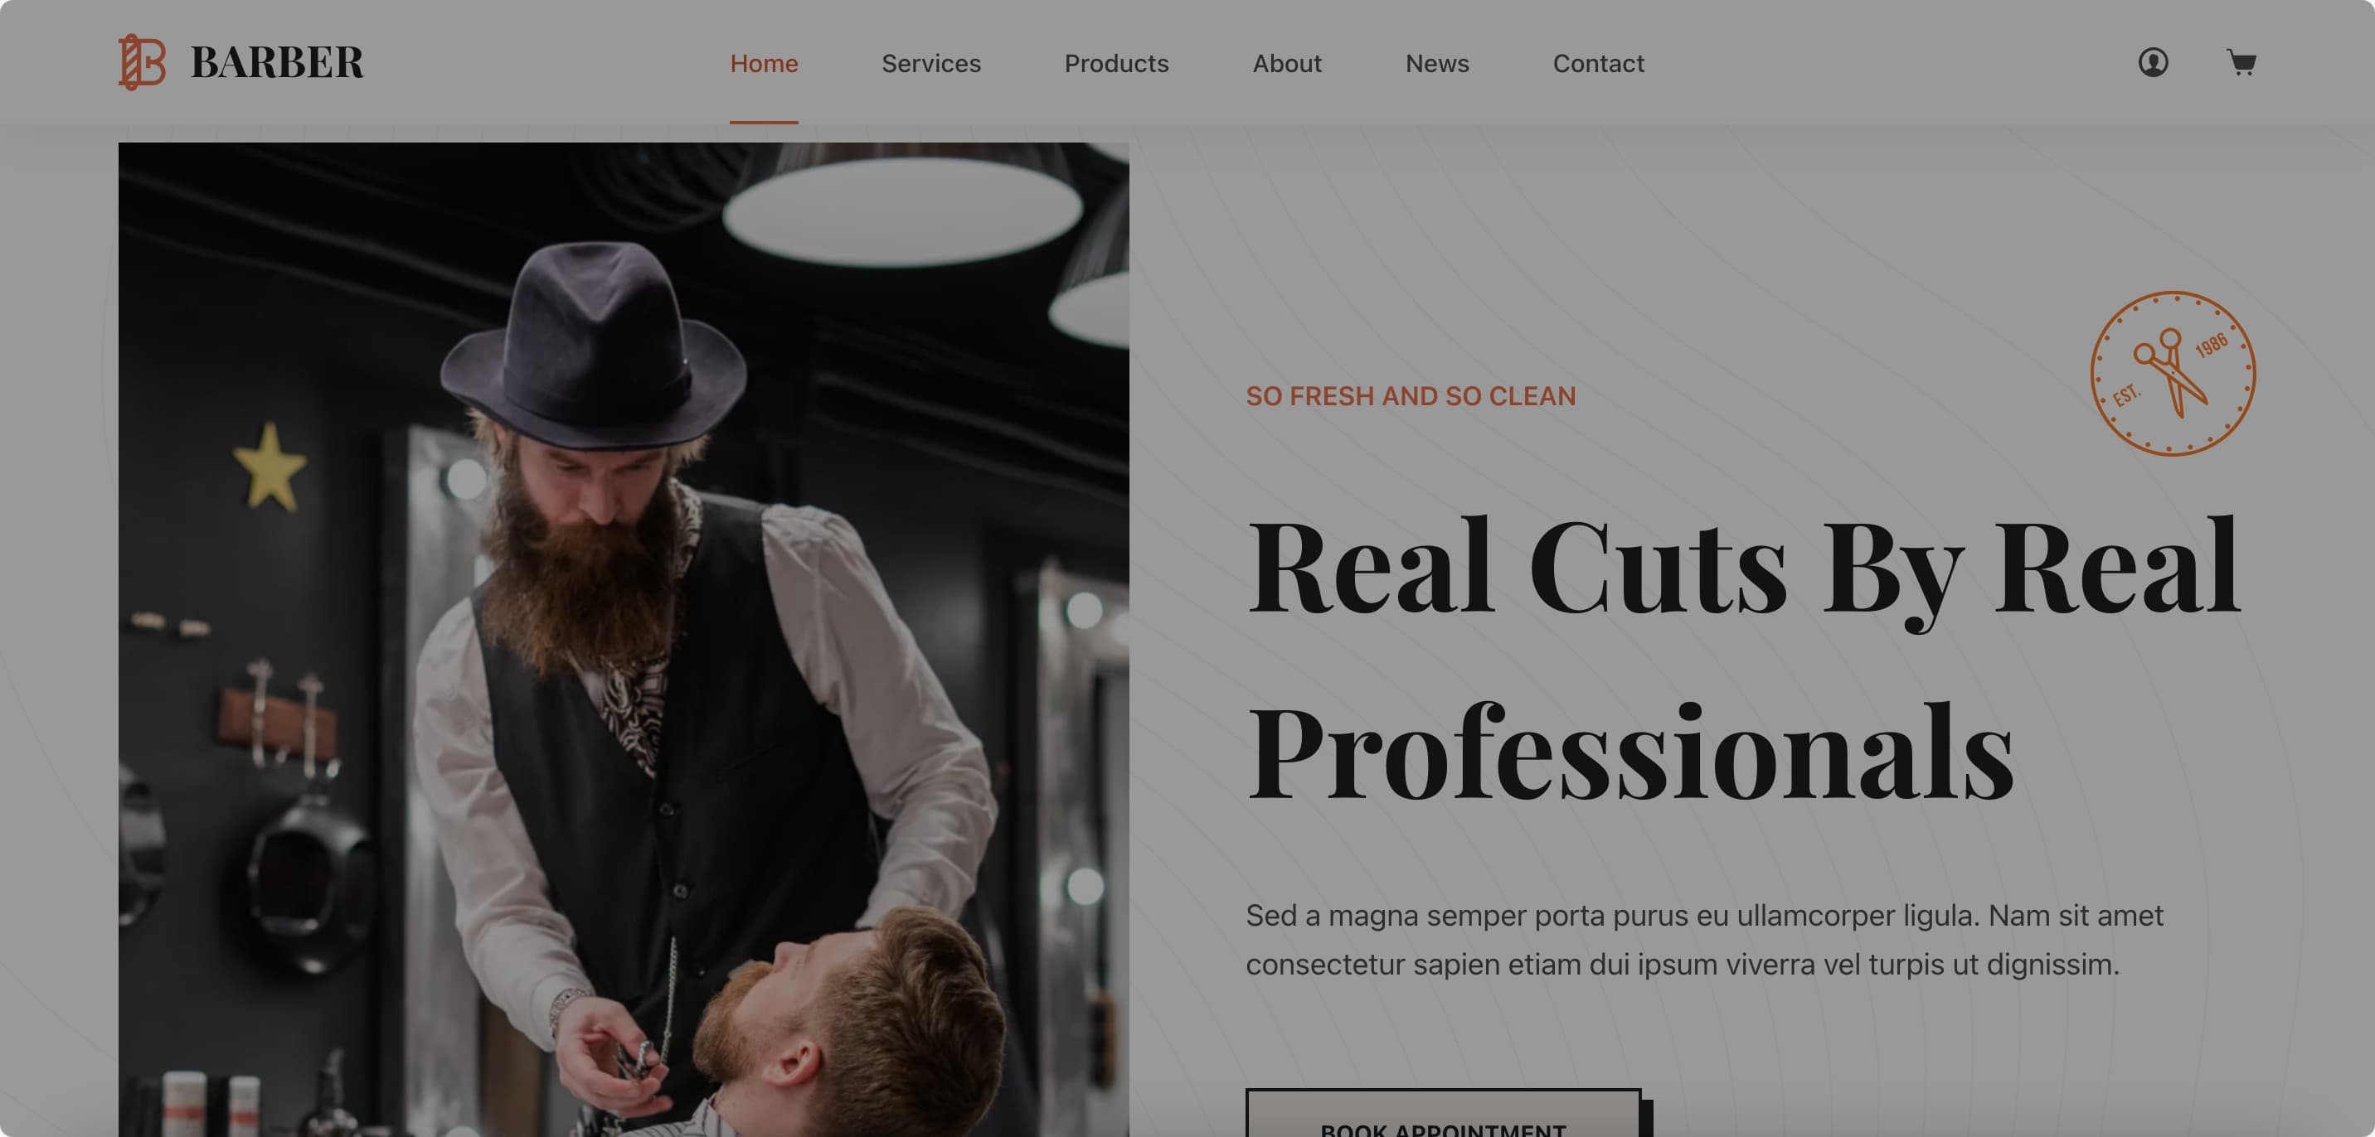Open the user account icon

tap(2153, 63)
